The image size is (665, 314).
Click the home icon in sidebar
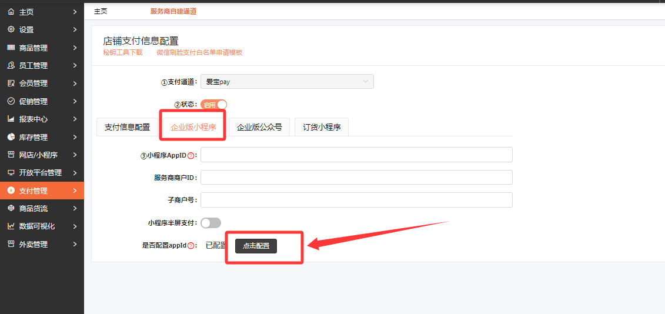click(x=11, y=12)
